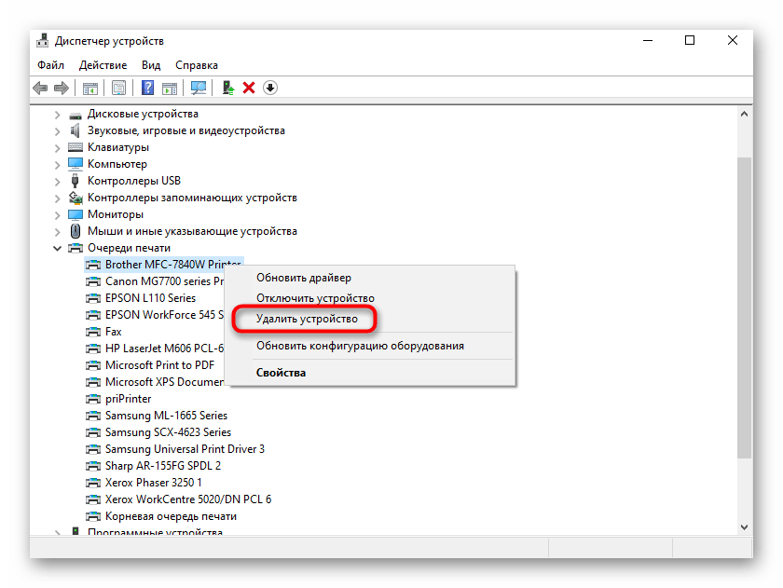Click scan for hardware changes monitor icon
The height and width of the screenshot is (588, 783).
[x=198, y=88]
